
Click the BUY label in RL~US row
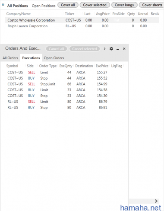(x=31, y=108)
